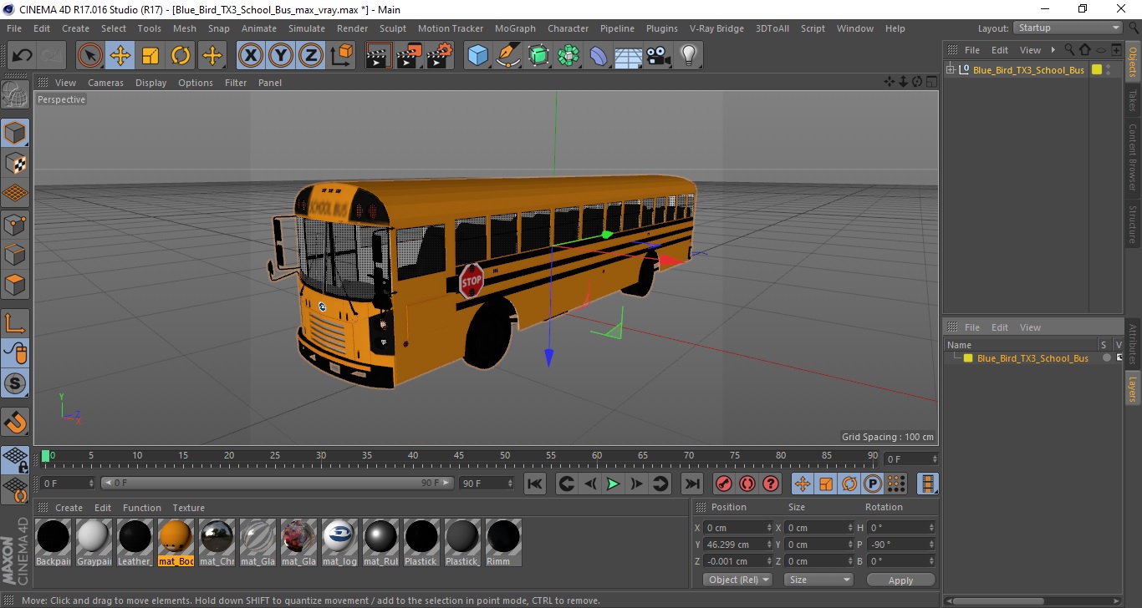The width and height of the screenshot is (1142, 608).
Task: Open the MoGraph menu
Action: tap(515, 28)
